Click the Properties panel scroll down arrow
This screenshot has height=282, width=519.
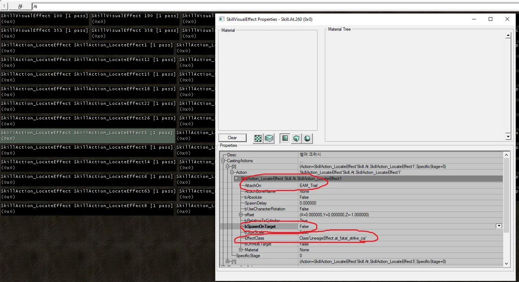(x=506, y=264)
